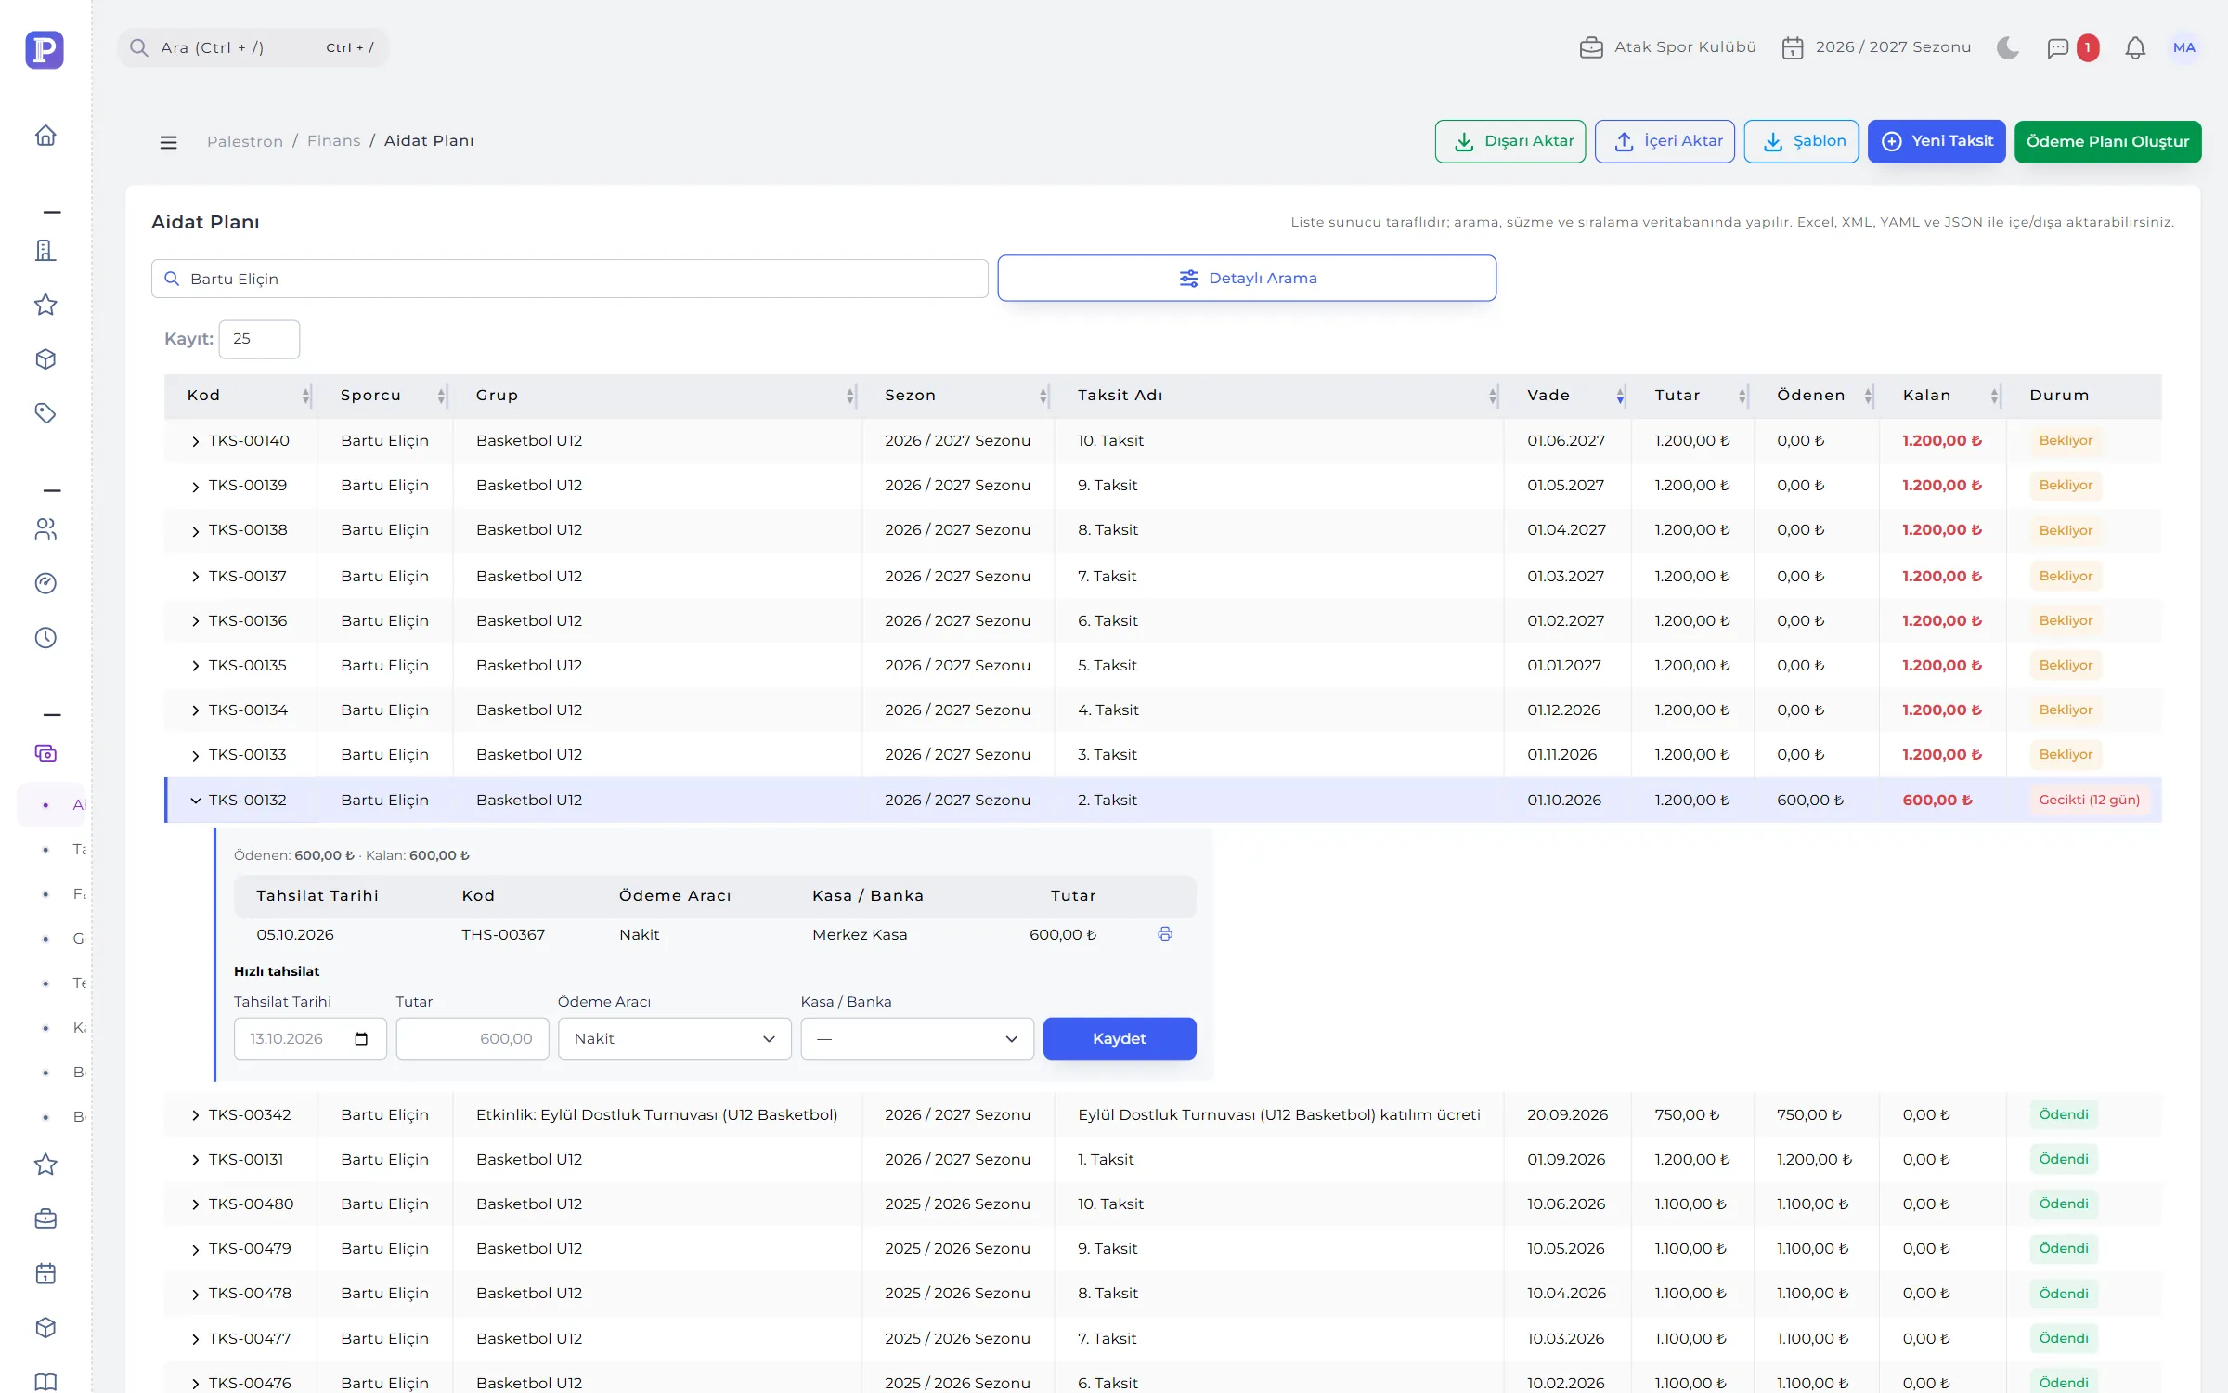
Task: Open notifications bell icon
Action: tap(2135, 47)
